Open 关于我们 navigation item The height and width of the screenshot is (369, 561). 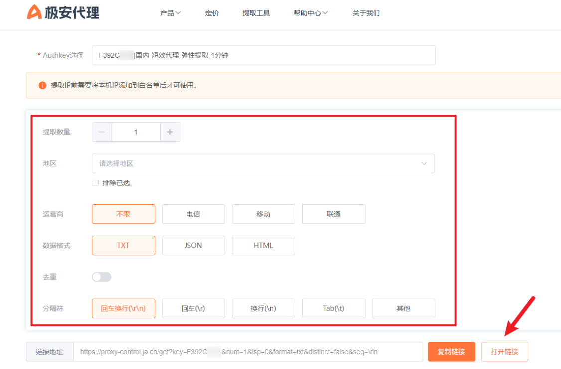tap(366, 13)
